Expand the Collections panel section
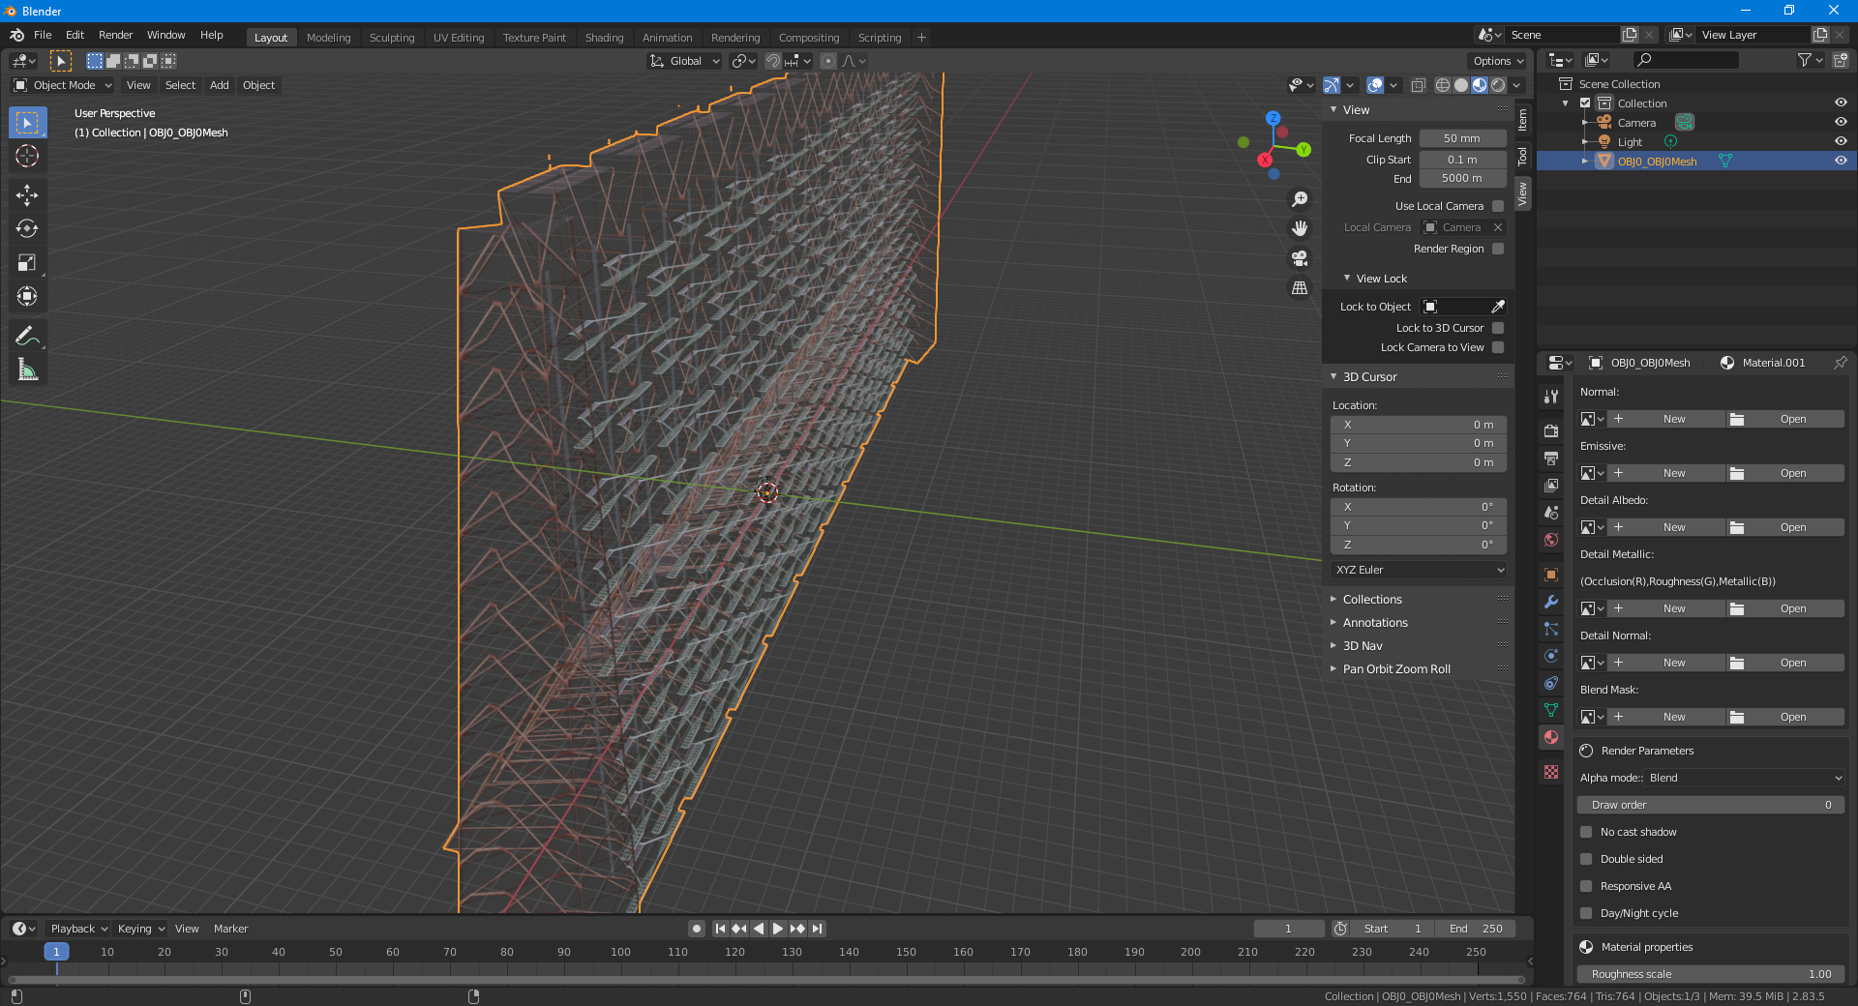The image size is (1858, 1006). (x=1372, y=600)
